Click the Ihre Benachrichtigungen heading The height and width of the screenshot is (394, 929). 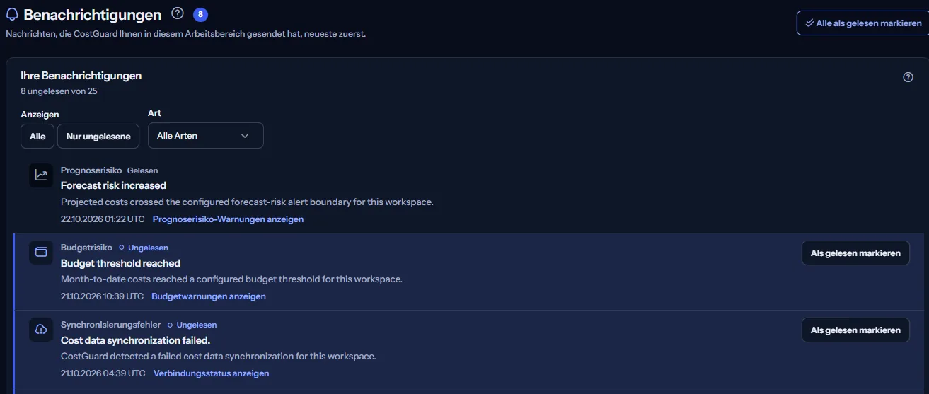point(81,76)
